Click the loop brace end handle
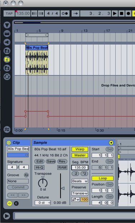Image resolution: width=135 pixels, height=223 pixels. pyautogui.click(x=47, y=35)
